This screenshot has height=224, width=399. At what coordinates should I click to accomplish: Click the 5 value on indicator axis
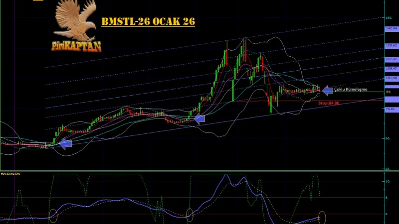point(387,198)
